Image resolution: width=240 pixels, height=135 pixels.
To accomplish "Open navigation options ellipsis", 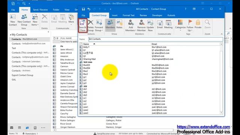I will click(x=43, y=127).
